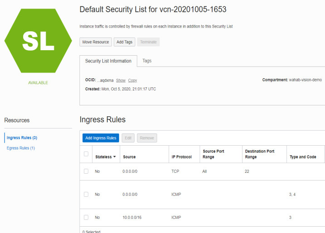This screenshot has height=233, width=325.
Task: Copy the OCID to clipboard
Action: point(132,80)
